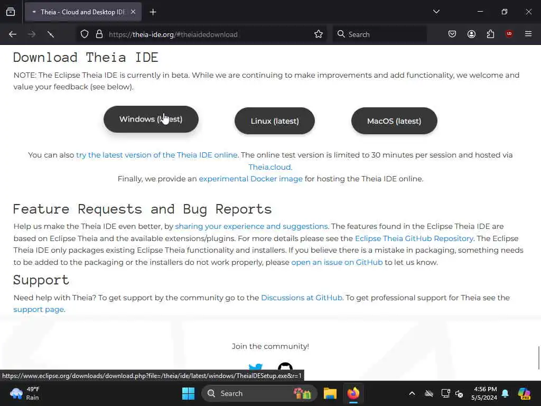The image size is (541, 406).
Task: Open sharing your experience and suggestions link
Action: coord(252,226)
